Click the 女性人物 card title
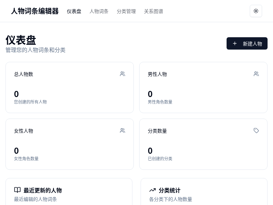The height and width of the screenshot is (205, 273). [24, 131]
